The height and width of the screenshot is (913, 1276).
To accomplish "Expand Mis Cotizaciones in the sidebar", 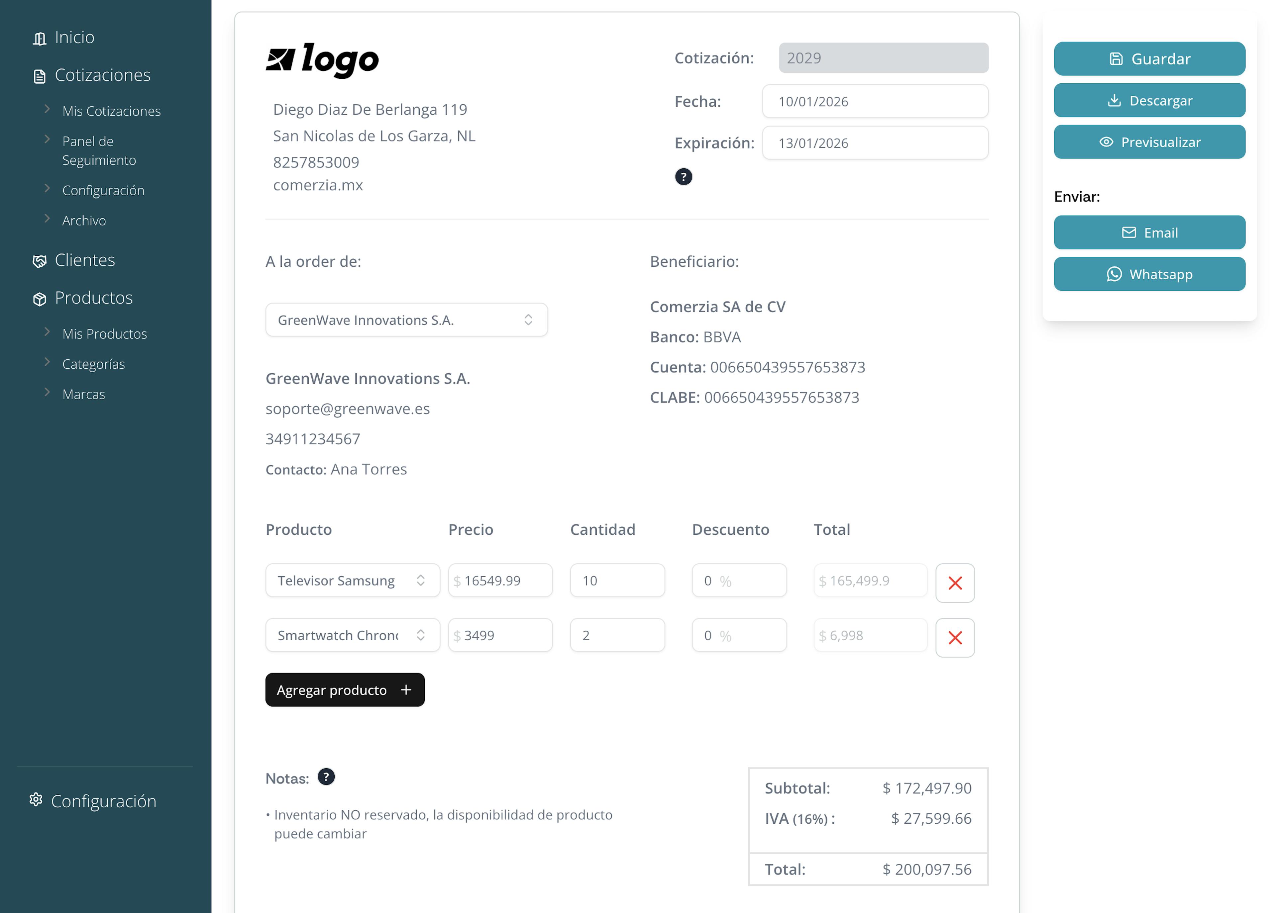I will click(111, 111).
